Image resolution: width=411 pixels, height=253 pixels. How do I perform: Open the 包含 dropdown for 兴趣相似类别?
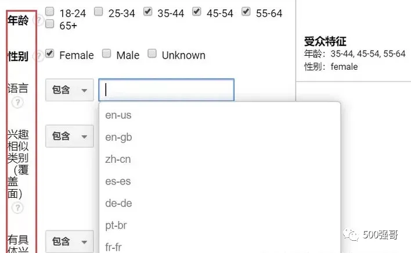69,136
